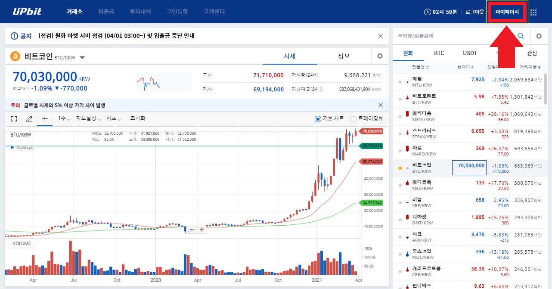
Task: Click the UPbit logo
Action: click(27, 12)
